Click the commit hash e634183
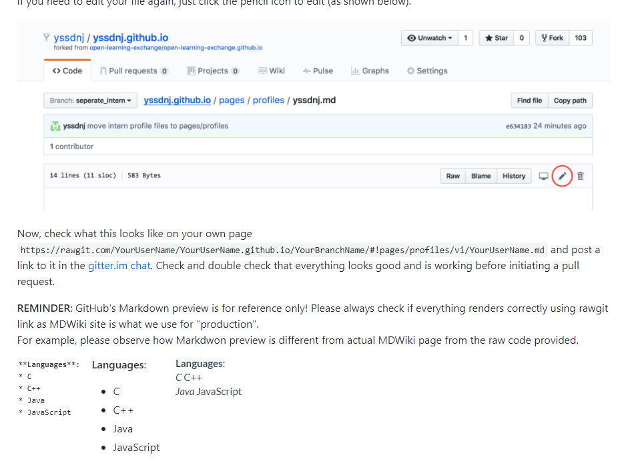This screenshot has width=638, height=461. (519, 127)
